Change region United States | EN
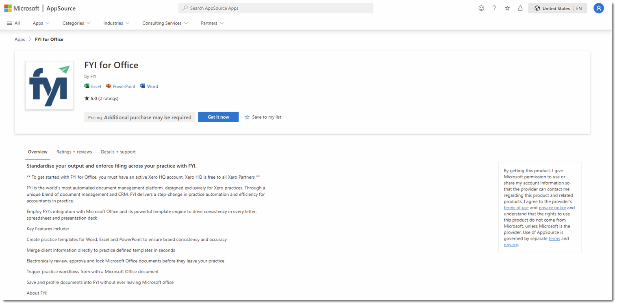The height and width of the screenshot is (305, 617). click(558, 8)
